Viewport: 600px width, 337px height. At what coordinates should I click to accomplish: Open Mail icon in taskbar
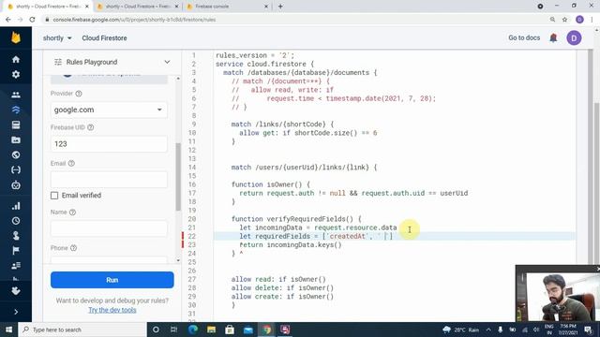point(247,330)
